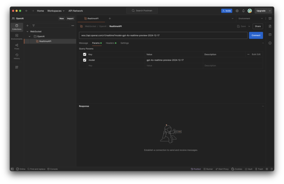Uncheck the model query param checkbox
The height and width of the screenshot is (184, 284).
pyautogui.click(x=85, y=60)
